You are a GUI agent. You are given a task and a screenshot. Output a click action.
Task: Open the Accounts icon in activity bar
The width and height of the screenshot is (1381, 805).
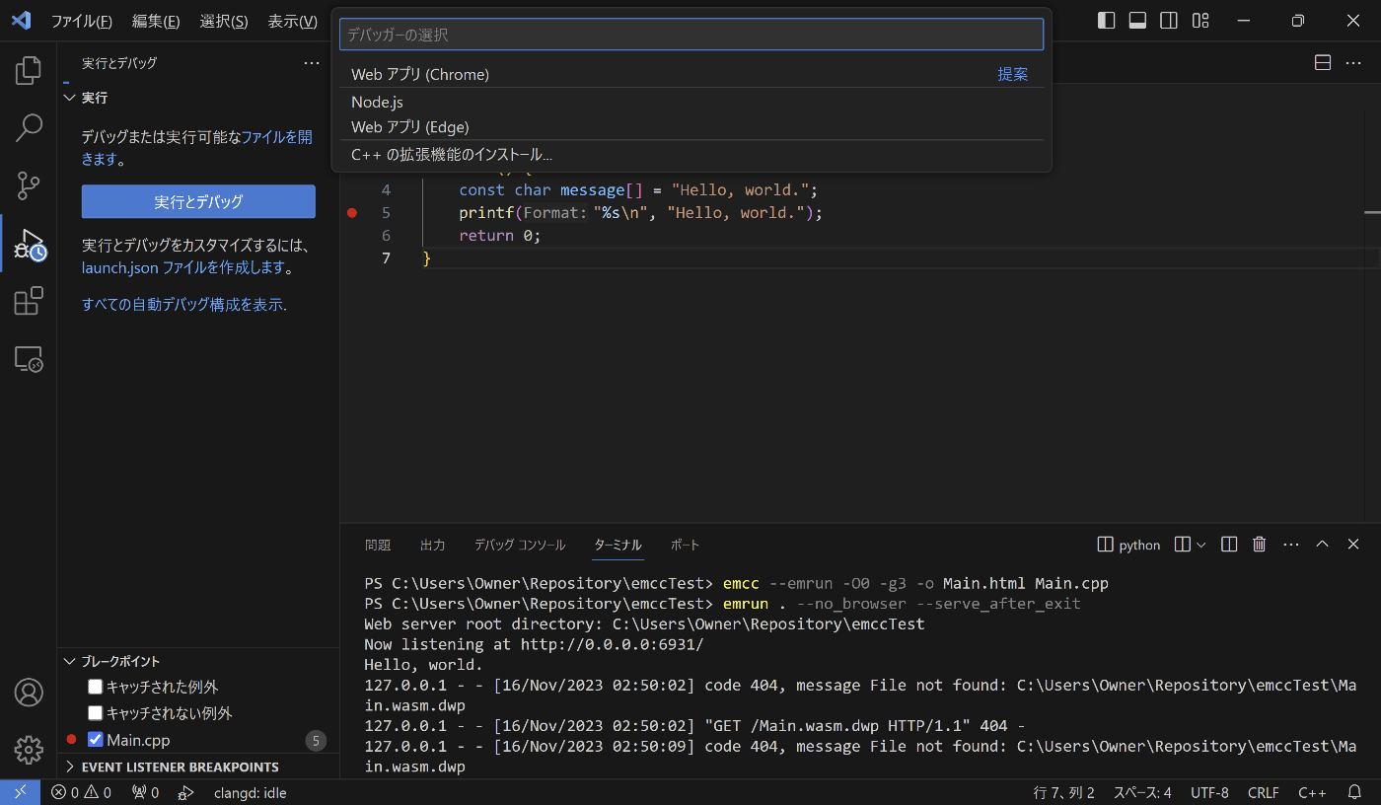29,693
